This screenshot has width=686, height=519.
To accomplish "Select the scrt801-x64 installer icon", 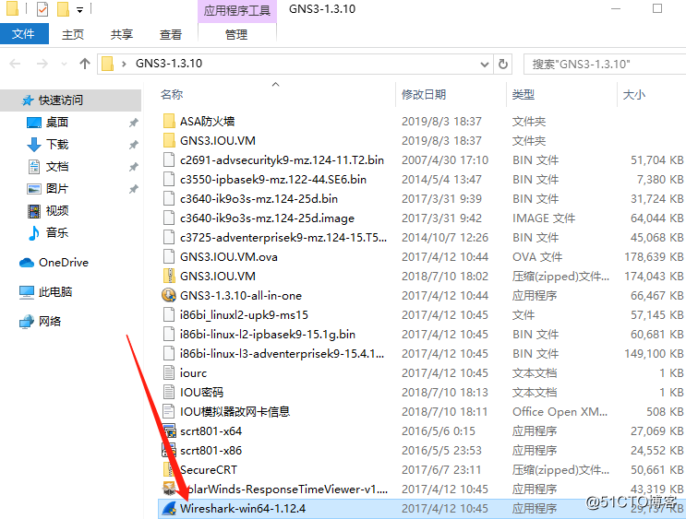I will [x=169, y=431].
